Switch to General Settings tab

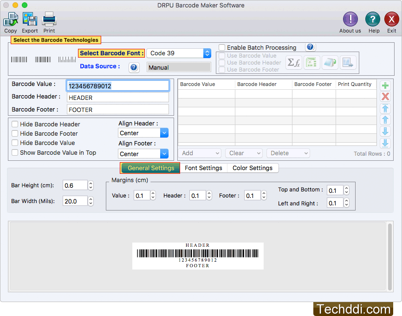click(x=150, y=168)
